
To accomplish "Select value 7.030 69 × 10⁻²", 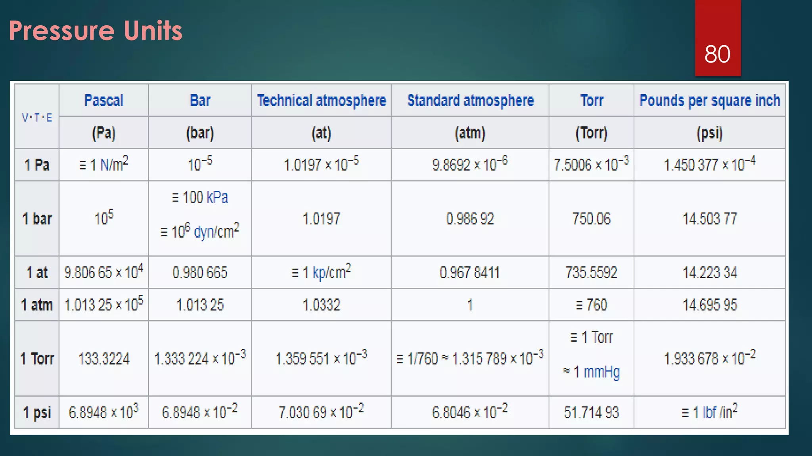I will tap(321, 412).
